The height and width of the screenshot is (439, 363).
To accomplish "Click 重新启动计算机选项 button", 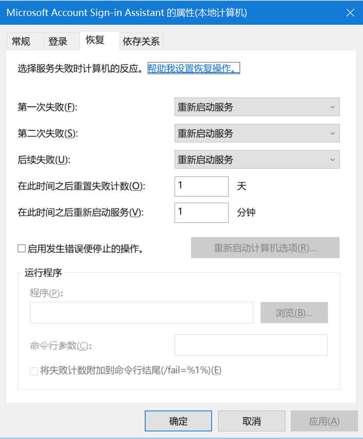I will click(x=265, y=248).
